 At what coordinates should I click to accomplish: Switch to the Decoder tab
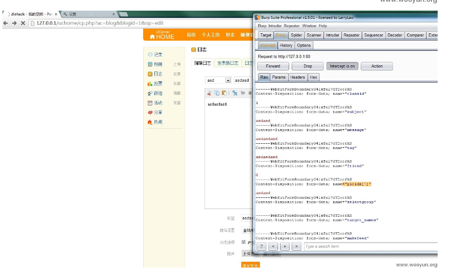[x=395, y=35]
